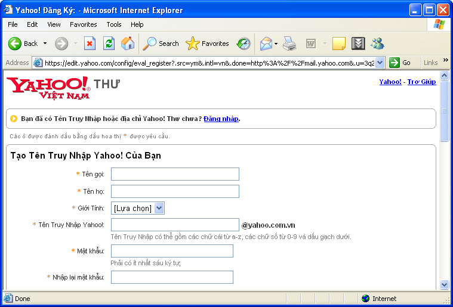This screenshot has height=307, width=453.
Task: Click the Yahoo! Việt Nam logo
Action: pos(48,88)
